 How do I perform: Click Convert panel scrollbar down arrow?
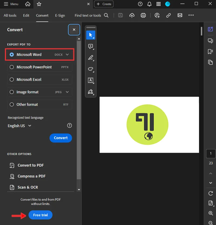[x=79, y=189]
